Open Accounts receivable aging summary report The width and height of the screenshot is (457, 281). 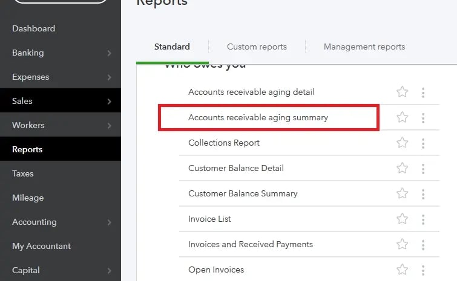[258, 117]
